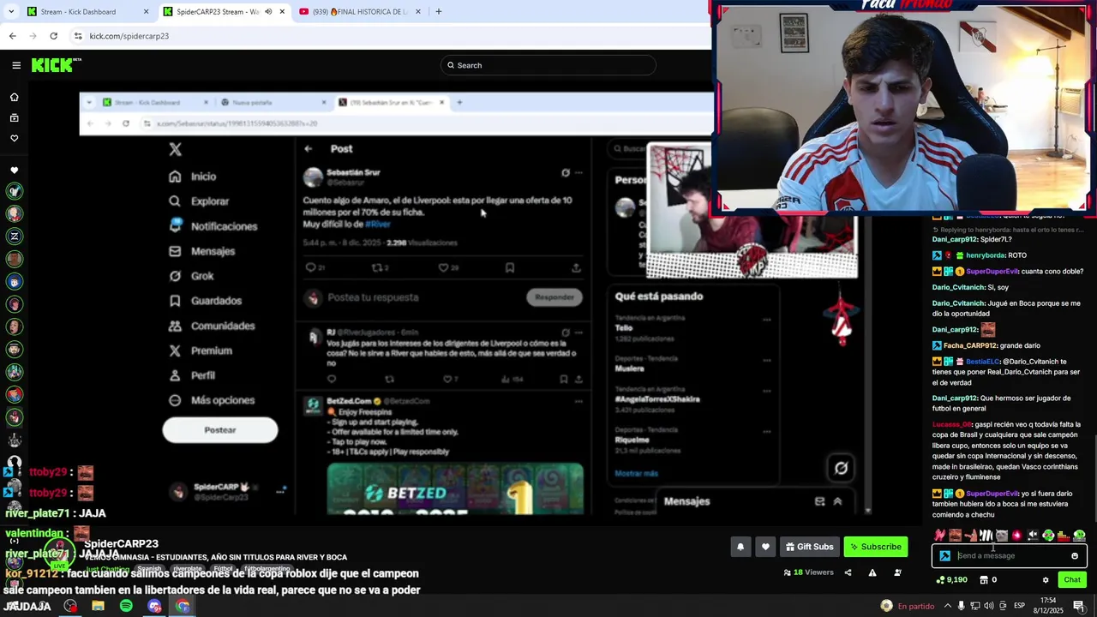Click bookmark icon under Sebastián Srur's post
This screenshot has height=617, width=1097.
509,268
